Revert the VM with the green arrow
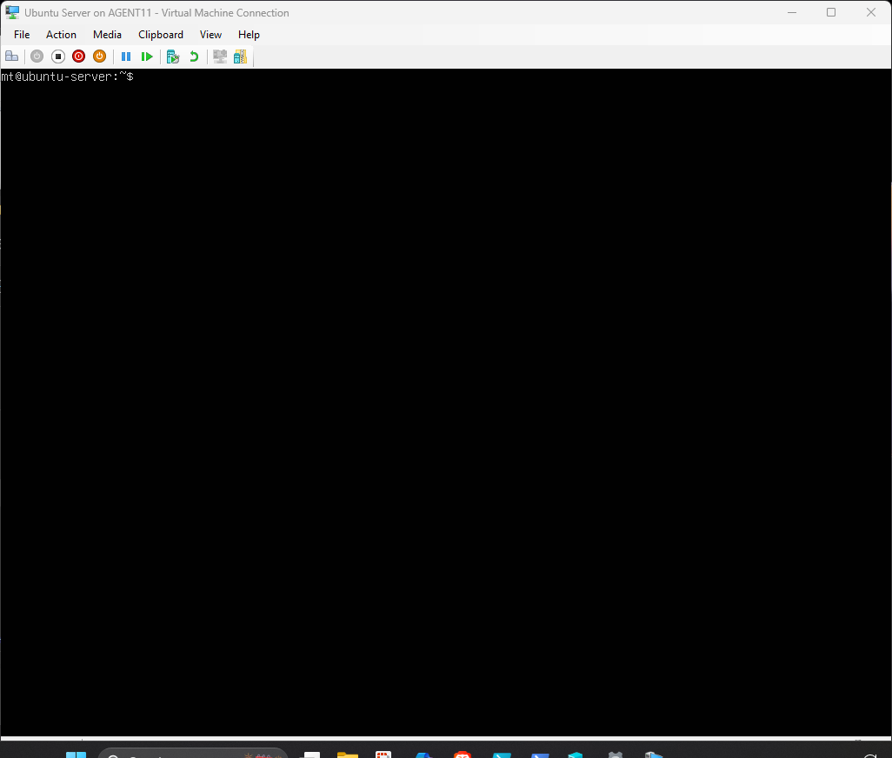This screenshot has width=892, height=758. click(194, 57)
